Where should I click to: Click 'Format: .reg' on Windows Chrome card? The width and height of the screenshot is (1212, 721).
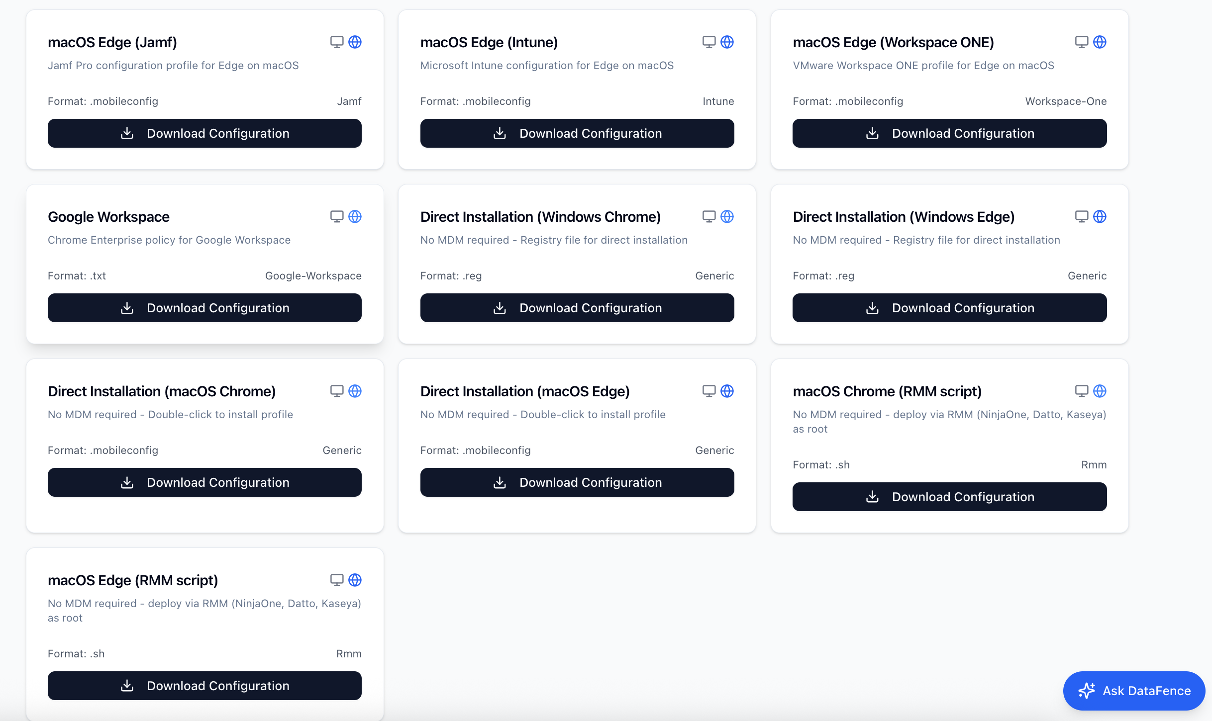tap(451, 276)
